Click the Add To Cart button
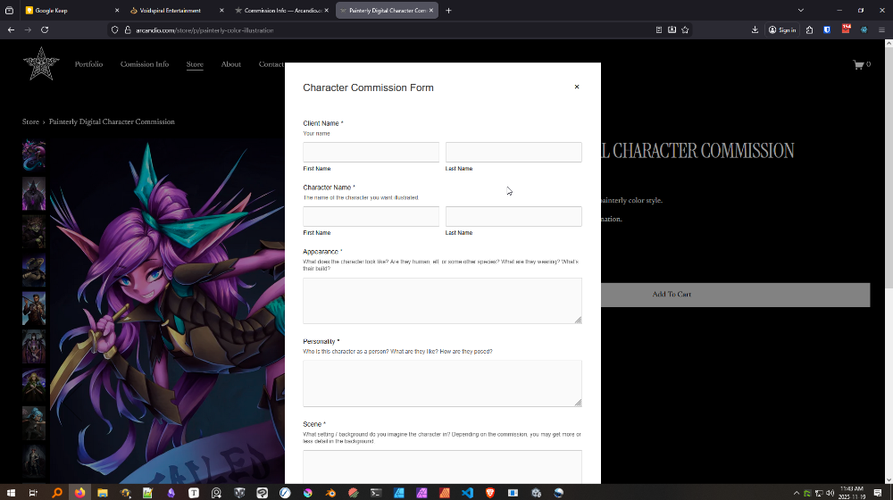Screen dimensions: 893x500 735,295
